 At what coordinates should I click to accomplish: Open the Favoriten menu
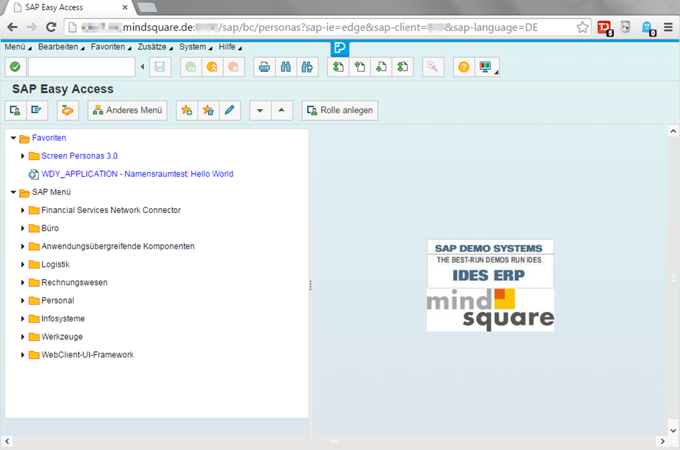tap(111, 47)
